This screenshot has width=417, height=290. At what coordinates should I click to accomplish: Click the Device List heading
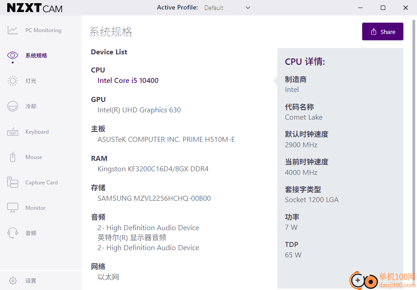[x=109, y=52]
